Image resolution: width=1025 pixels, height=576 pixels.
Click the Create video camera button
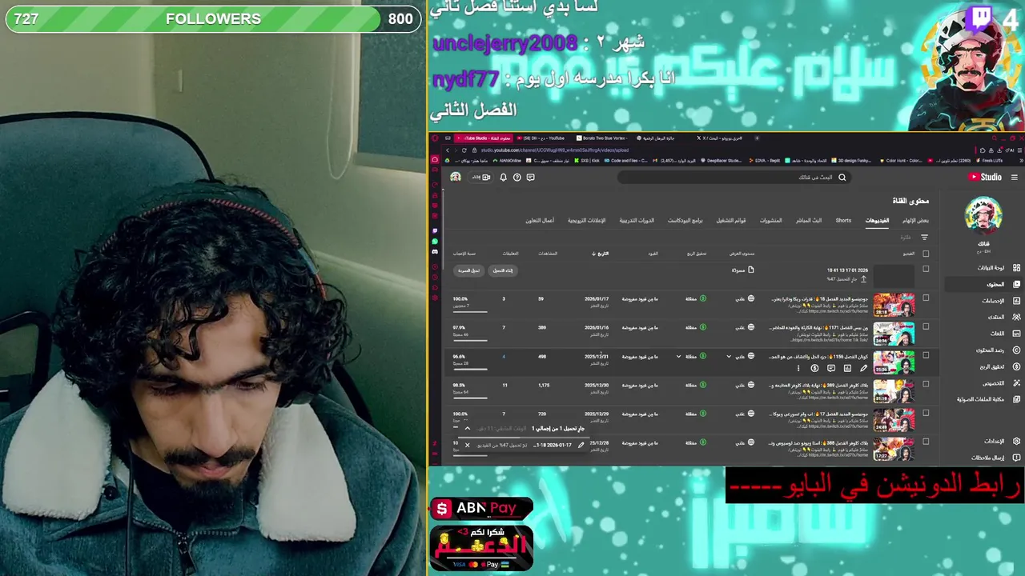coord(482,178)
